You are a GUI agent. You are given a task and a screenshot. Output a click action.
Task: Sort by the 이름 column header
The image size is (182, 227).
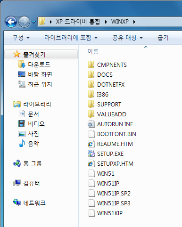(x=93, y=51)
